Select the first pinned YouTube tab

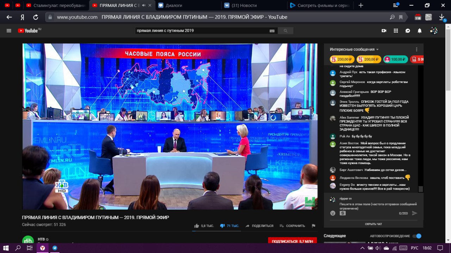7,5
